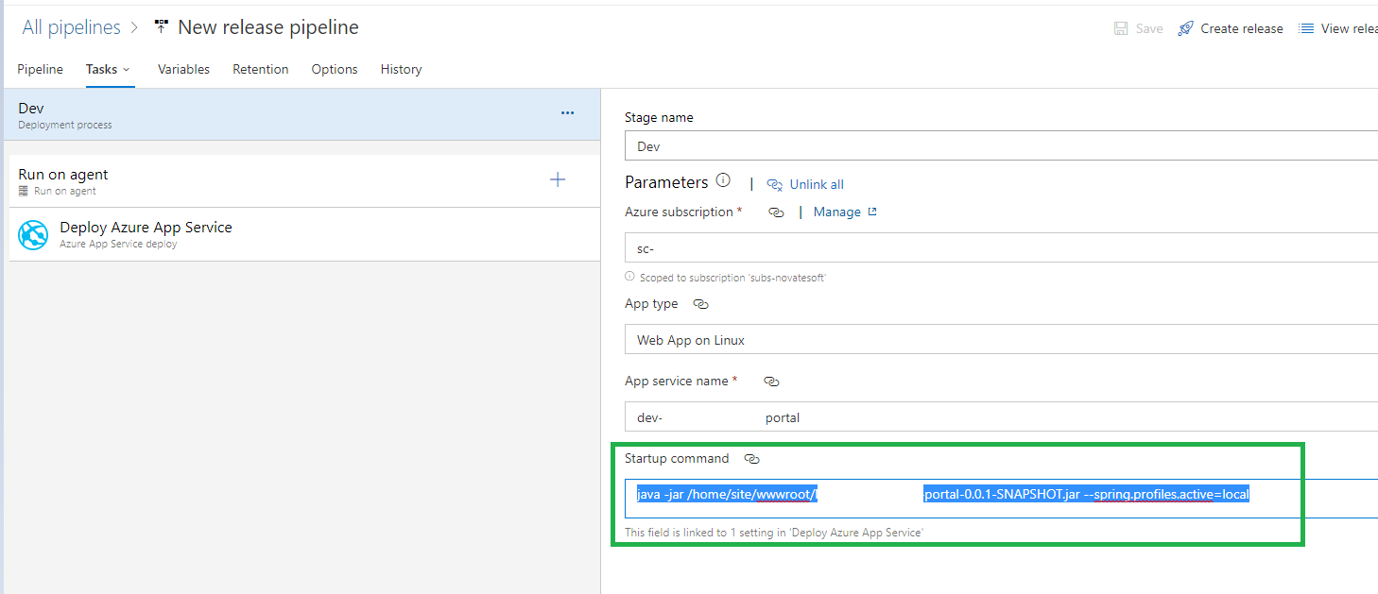The image size is (1378, 594).
Task: Click the 'This field is linked to 1 setting' text
Action: click(774, 533)
